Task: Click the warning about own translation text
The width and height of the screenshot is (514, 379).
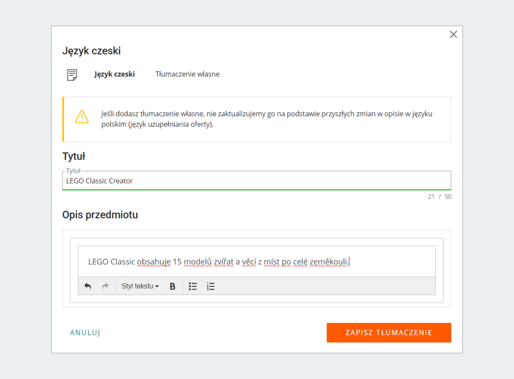Action: pos(267,120)
